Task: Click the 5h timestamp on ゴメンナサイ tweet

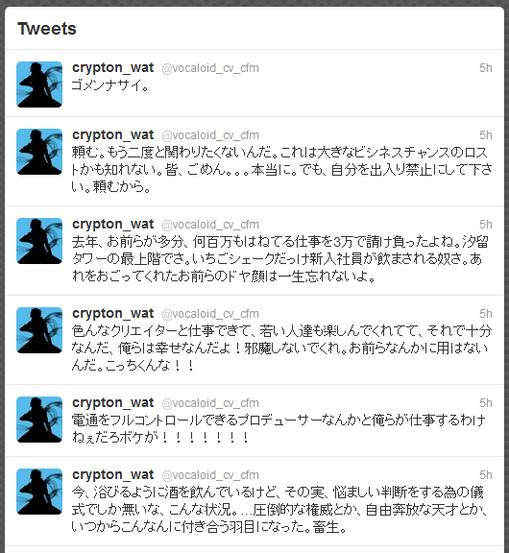Action: [485, 68]
